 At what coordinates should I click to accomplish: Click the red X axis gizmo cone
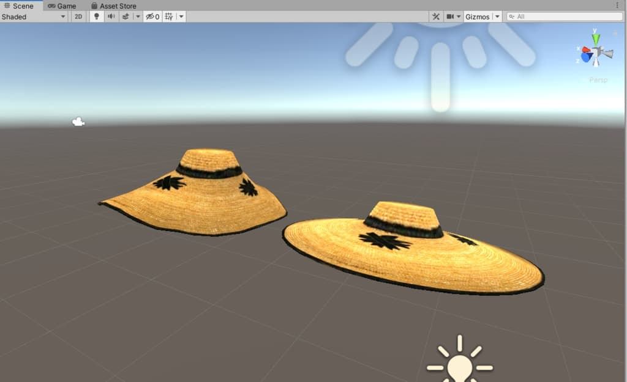click(x=586, y=50)
